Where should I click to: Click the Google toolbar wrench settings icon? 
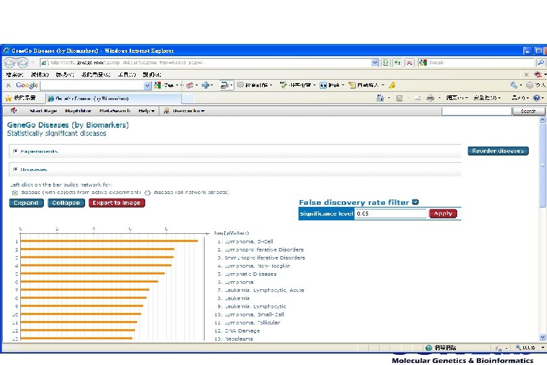(513, 85)
